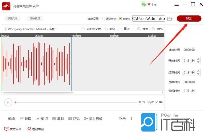This screenshot has width=205, height=133.
Task: Select the 原文件夹 output radio button
Action: click(x=104, y=19)
